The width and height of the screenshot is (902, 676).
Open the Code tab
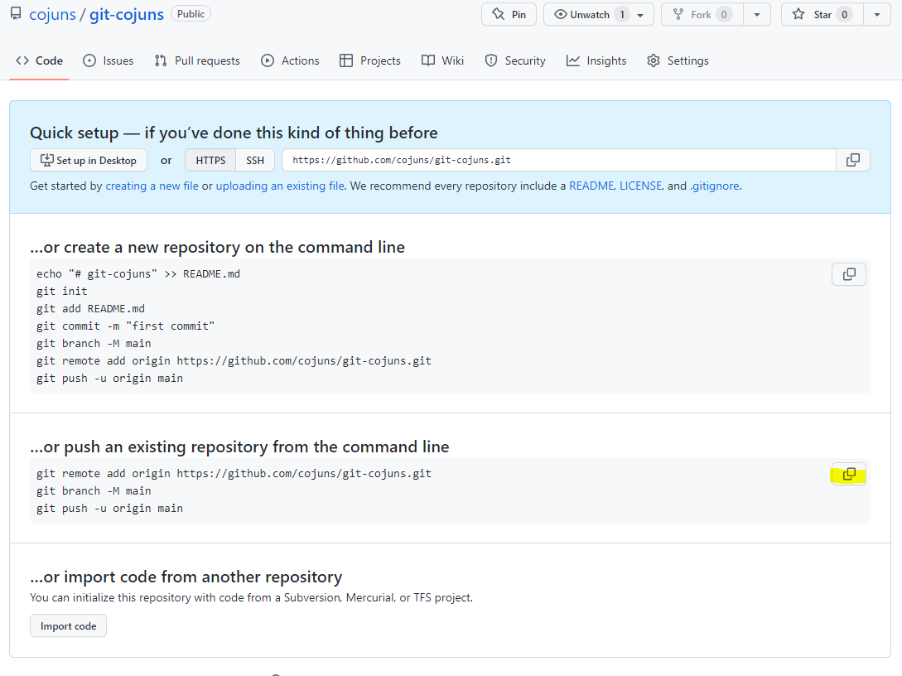tap(39, 60)
